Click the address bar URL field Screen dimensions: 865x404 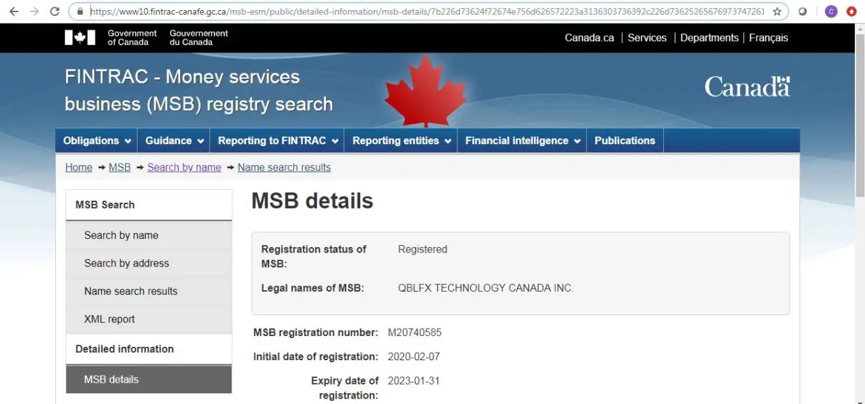pos(428,11)
